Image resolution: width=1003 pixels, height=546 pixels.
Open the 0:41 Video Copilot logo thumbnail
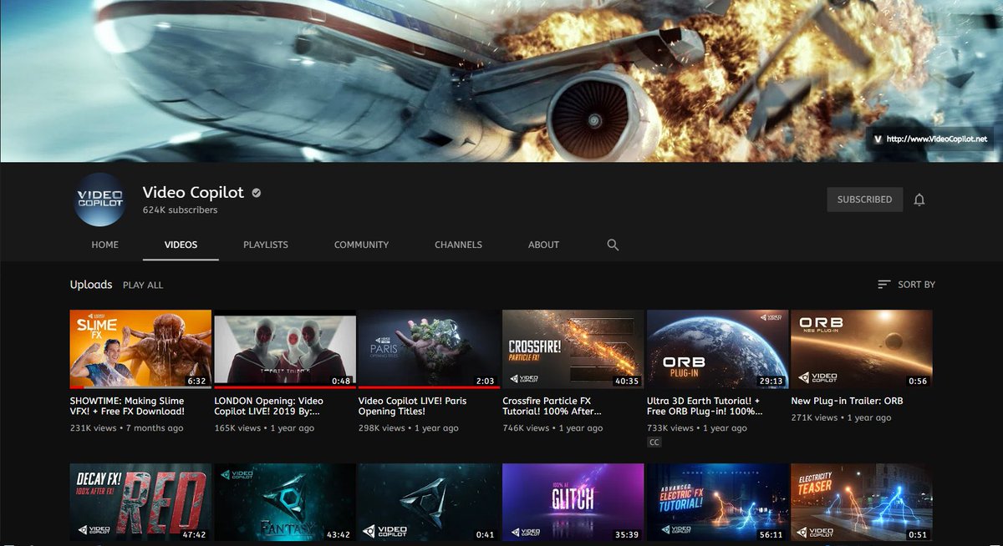pos(429,503)
